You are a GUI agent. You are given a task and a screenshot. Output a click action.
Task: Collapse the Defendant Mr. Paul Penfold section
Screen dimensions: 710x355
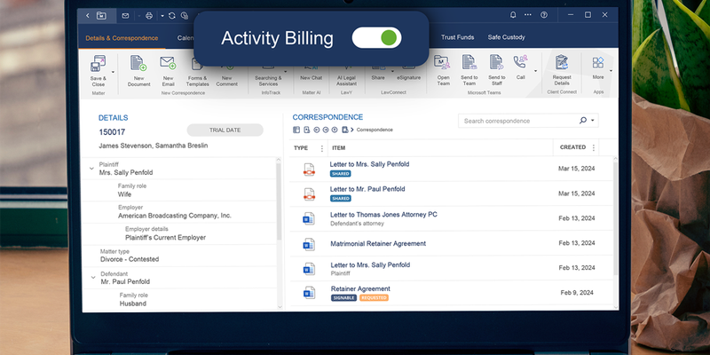(93, 277)
